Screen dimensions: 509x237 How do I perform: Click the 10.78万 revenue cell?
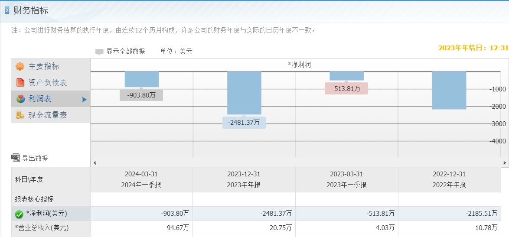[450, 228]
